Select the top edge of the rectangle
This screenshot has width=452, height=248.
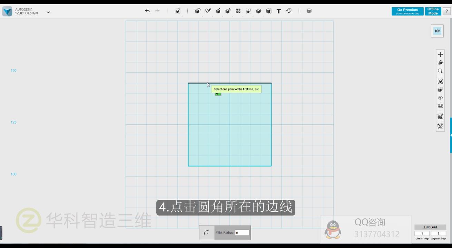[230, 83]
